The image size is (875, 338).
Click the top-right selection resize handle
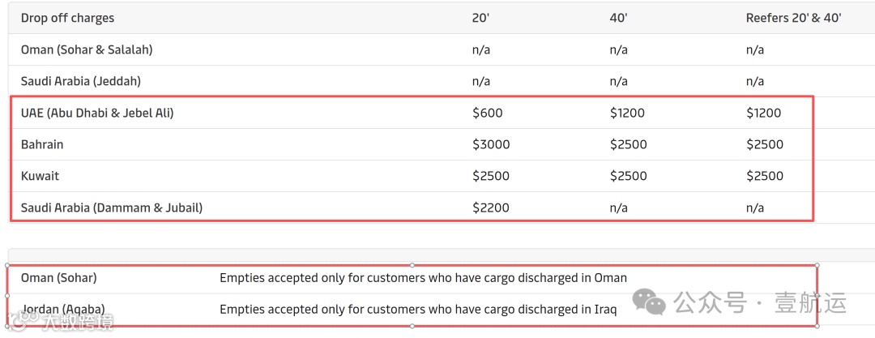click(x=817, y=265)
